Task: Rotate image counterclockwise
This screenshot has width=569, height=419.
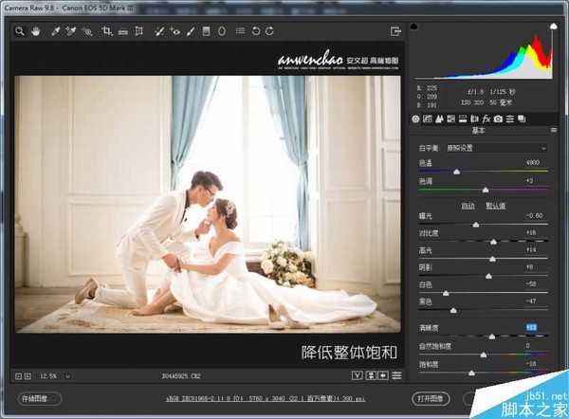Action: (255, 31)
